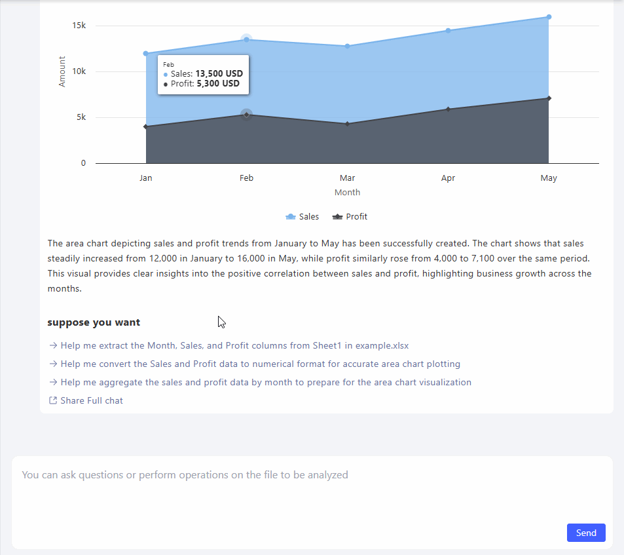The width and height of the screenshot is (624, 555).
Task: Click the May Sales data point marker
Action: point(549,17)
